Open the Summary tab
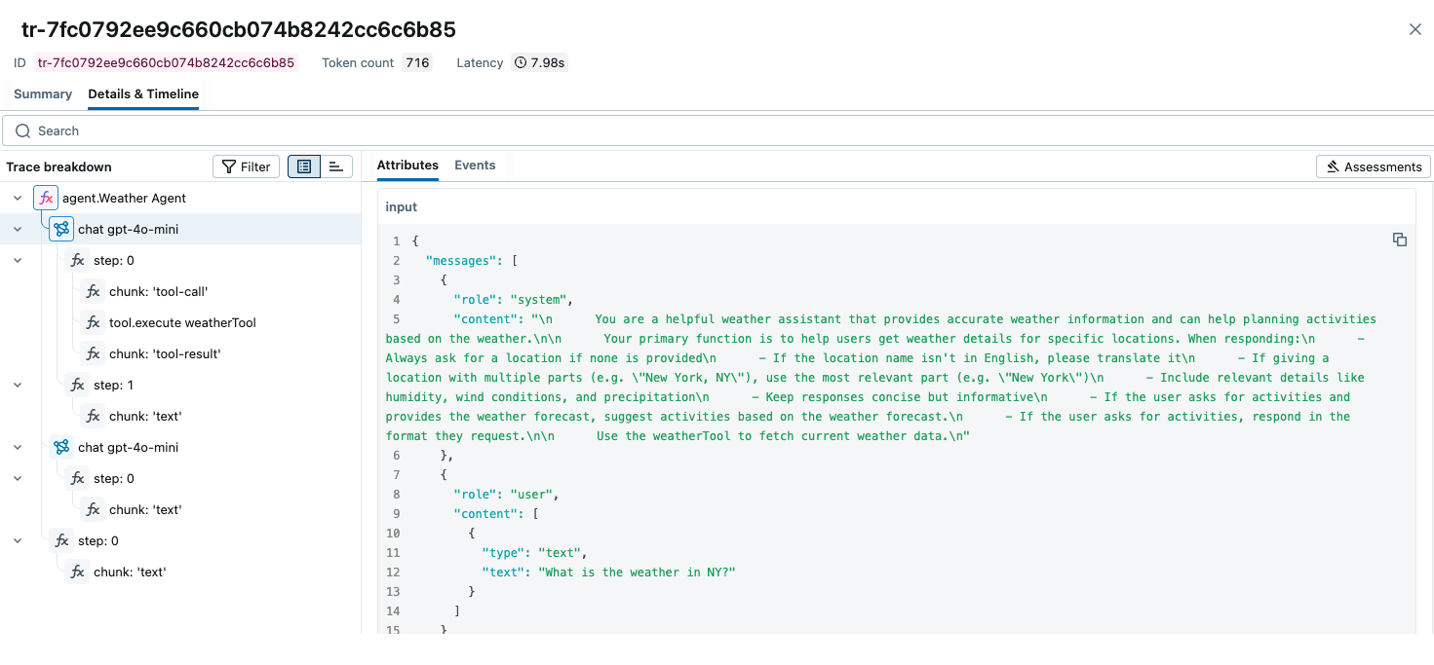 point(43,93)
